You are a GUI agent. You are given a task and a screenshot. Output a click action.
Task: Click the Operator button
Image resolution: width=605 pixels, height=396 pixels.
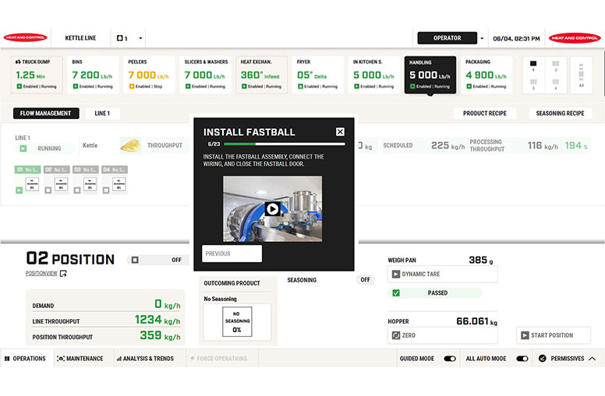point(448,38)
